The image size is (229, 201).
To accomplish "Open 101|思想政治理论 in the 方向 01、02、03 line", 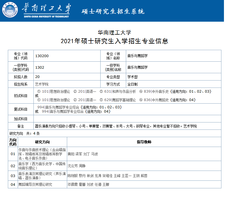I will pos(56,91).
